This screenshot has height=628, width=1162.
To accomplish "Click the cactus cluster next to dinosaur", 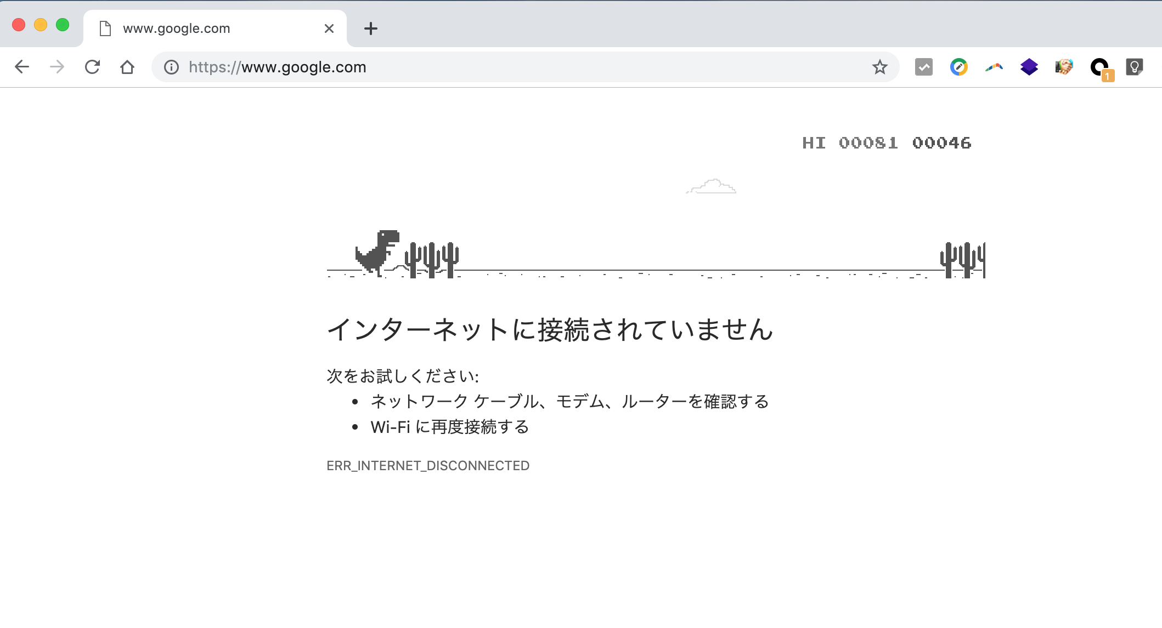I will point(432,260).
